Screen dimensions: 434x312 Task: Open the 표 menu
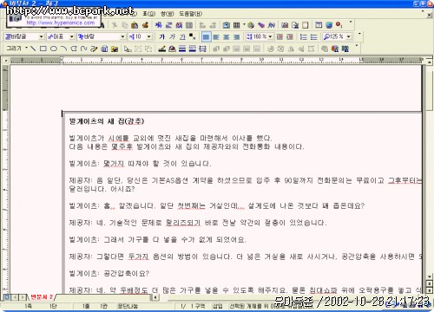tap(149, 14)
